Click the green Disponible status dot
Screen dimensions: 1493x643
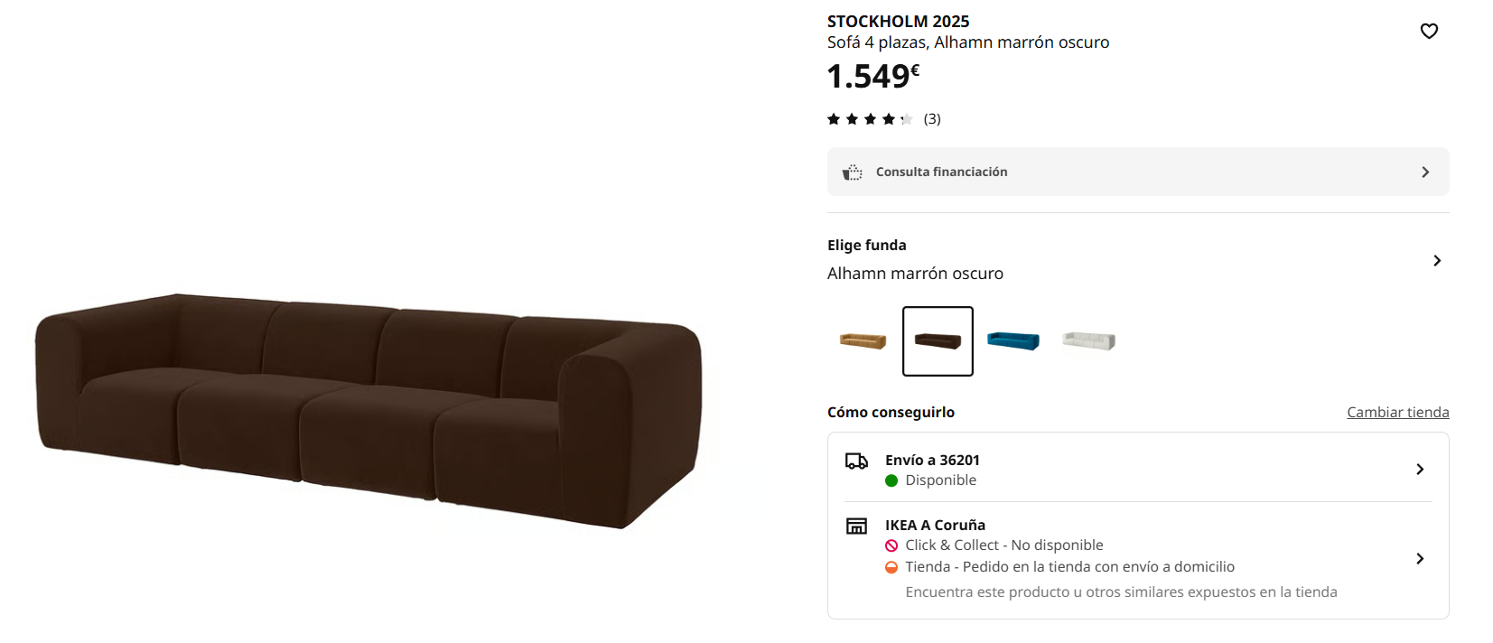[x=891, y=480]
